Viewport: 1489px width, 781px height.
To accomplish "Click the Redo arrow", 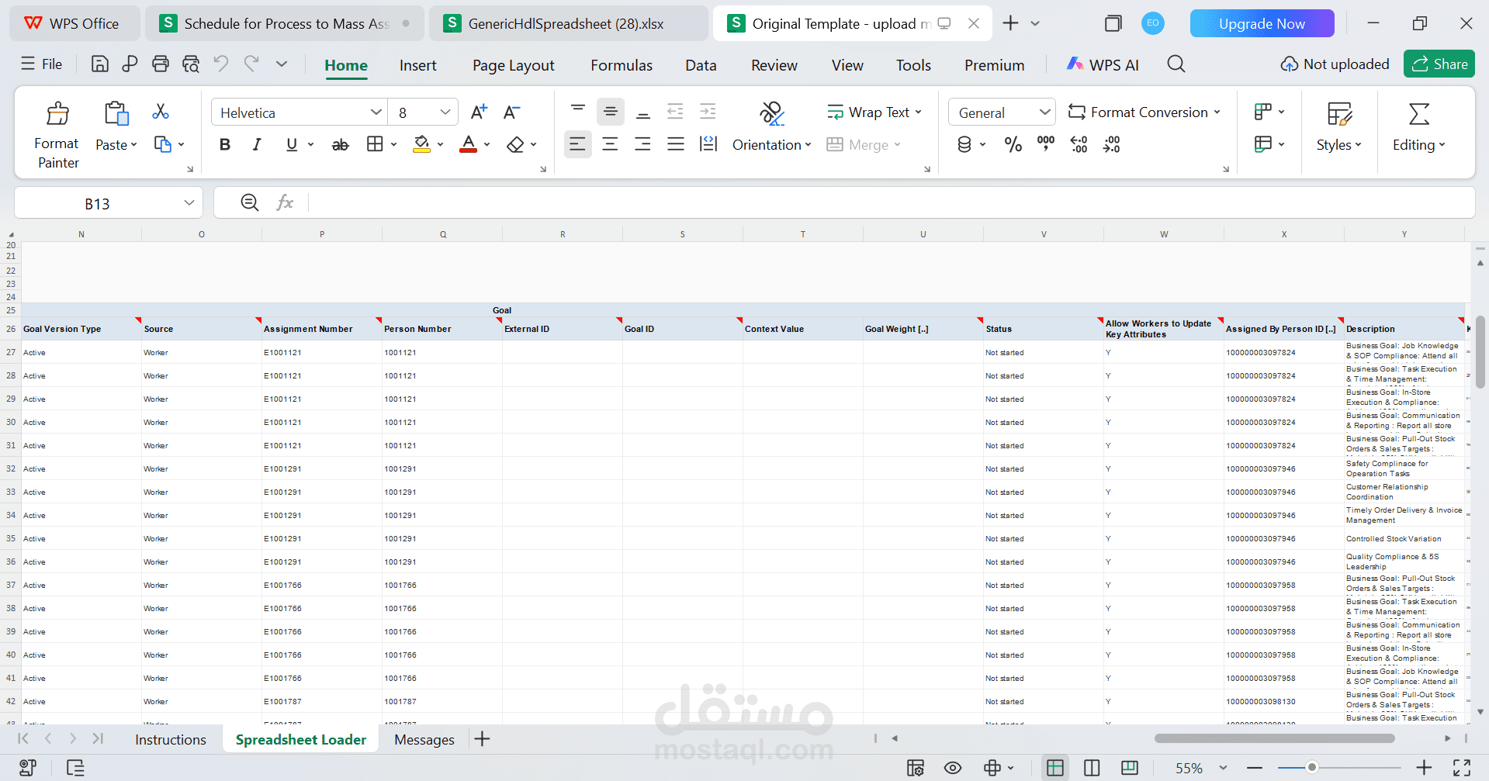I will tap(251, 64).
